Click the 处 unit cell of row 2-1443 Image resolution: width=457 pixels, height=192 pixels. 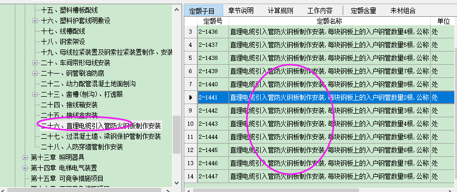tap(442, 124)
